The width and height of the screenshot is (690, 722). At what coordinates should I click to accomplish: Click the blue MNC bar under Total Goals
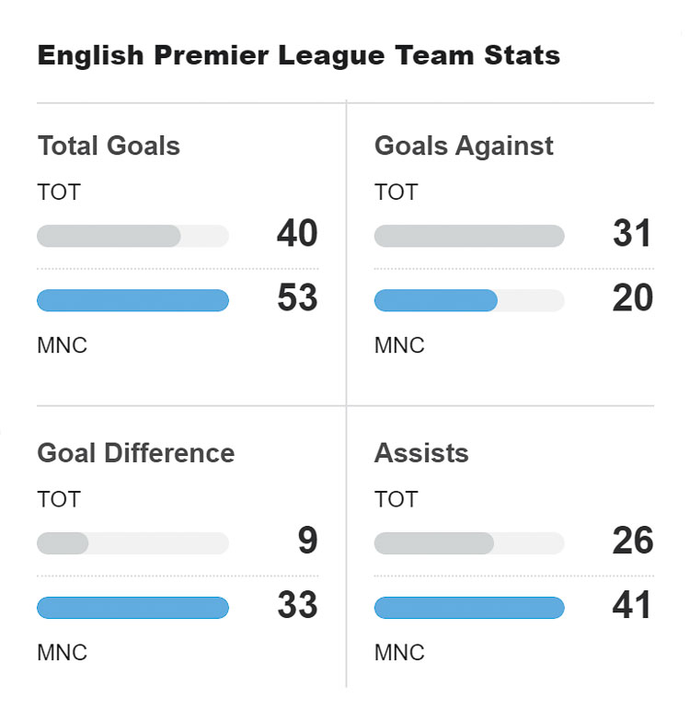click(x=132, y=300)
